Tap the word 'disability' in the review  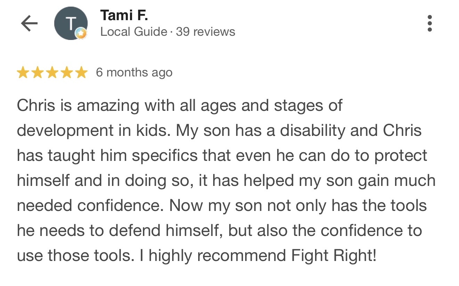pos(313,131)
